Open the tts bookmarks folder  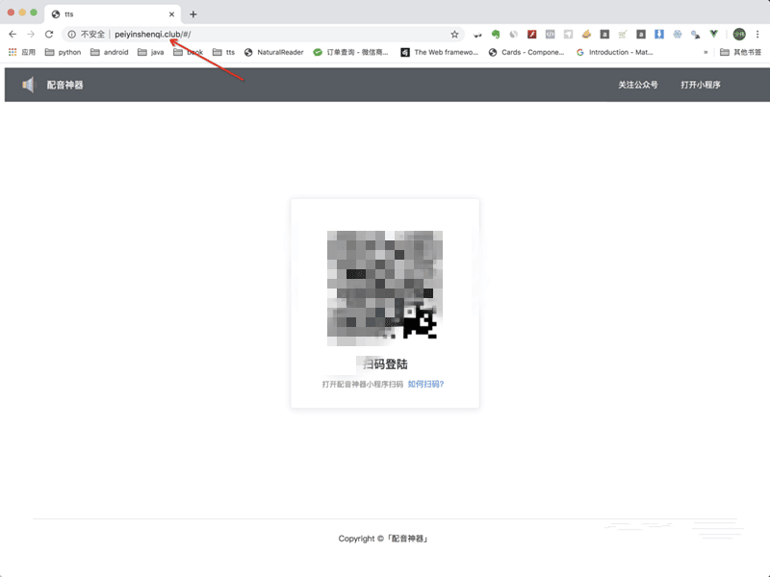[x=223, y=52]
